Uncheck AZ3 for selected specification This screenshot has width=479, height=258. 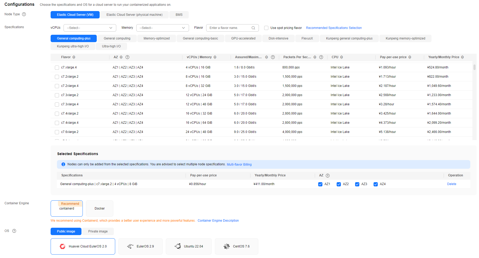tap(357, 184)
